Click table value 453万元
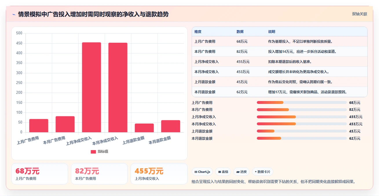Screen dimensions: 379x196 point(243,72)
